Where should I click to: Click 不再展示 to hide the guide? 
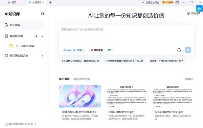pyautogui.click(x=189, y=79)
